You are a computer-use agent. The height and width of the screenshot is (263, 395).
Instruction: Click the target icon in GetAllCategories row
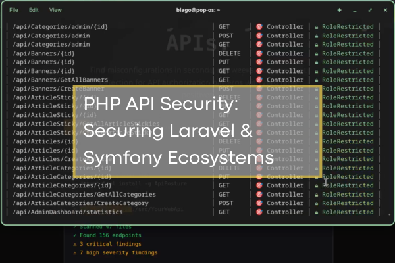coord(259,195)
